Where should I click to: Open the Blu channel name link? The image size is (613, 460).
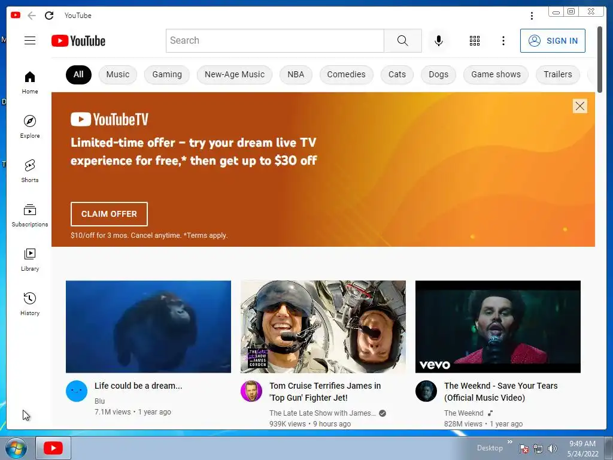(x=100, y=401)
